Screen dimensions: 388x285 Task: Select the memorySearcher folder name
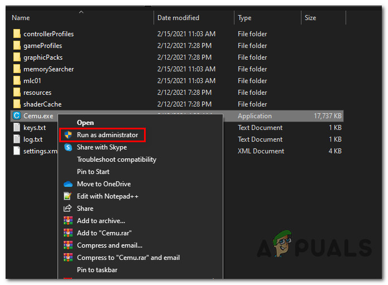pos(49,69)
